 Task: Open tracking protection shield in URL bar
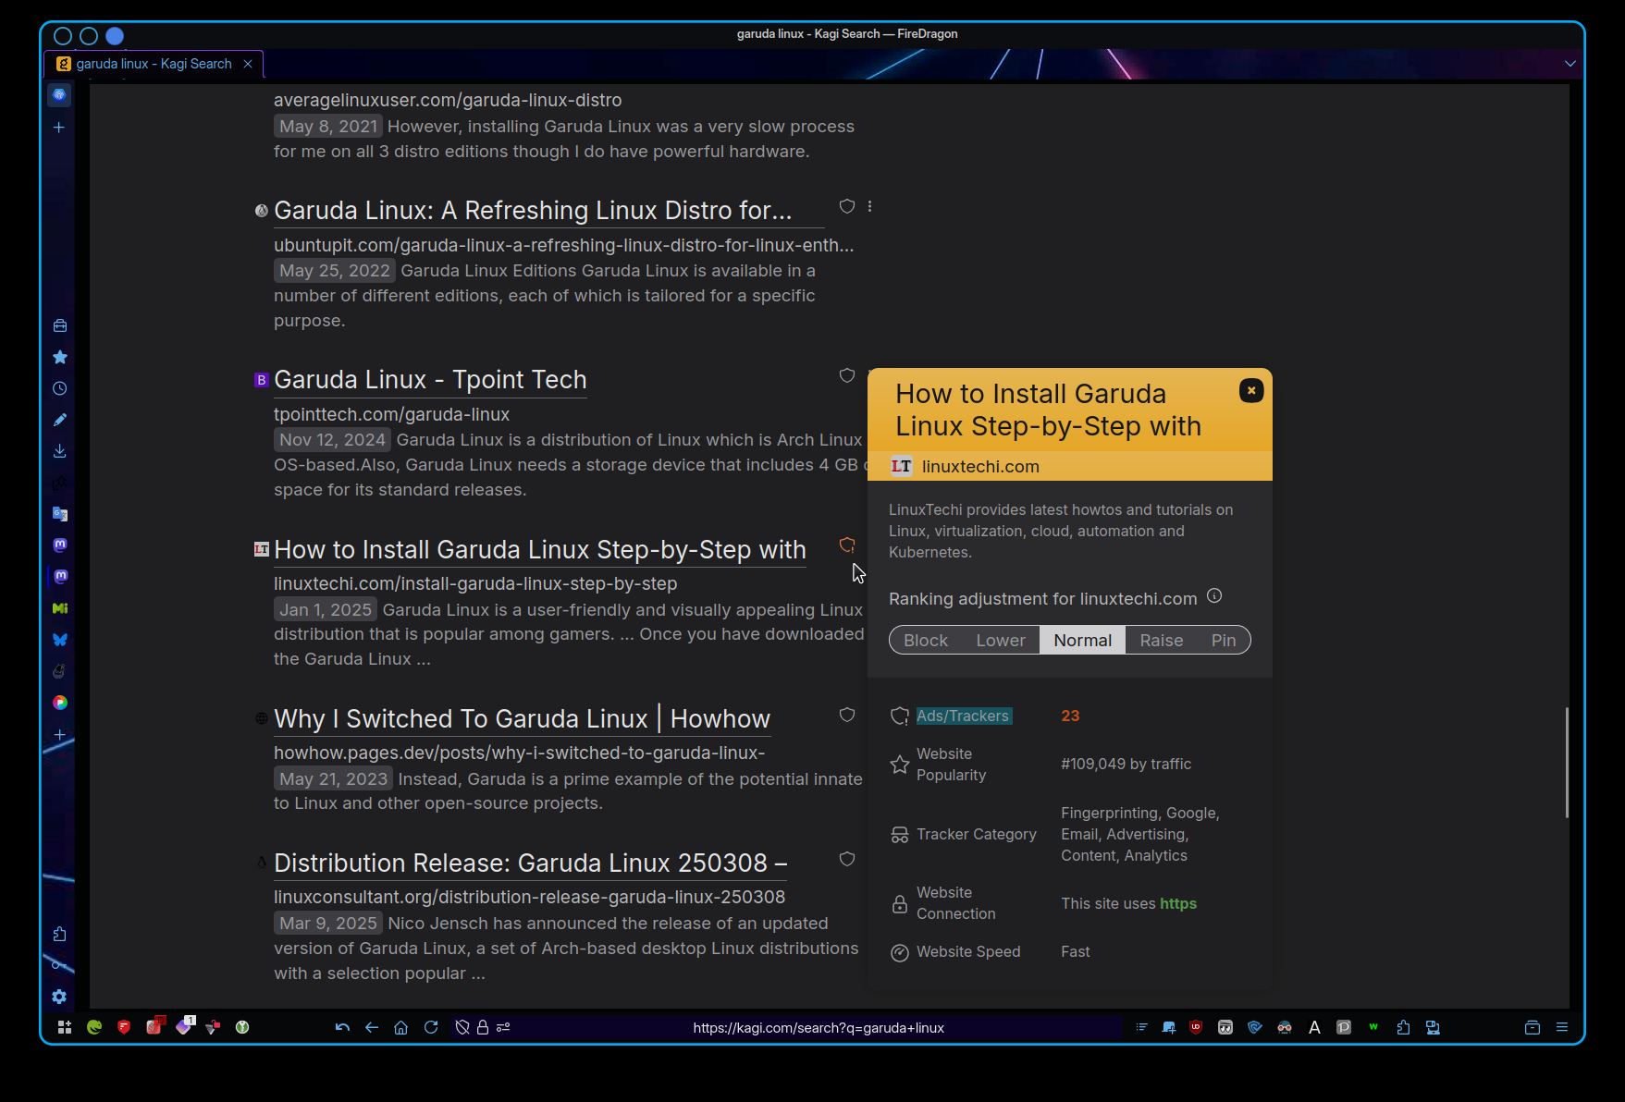[x=462, y=1027]
